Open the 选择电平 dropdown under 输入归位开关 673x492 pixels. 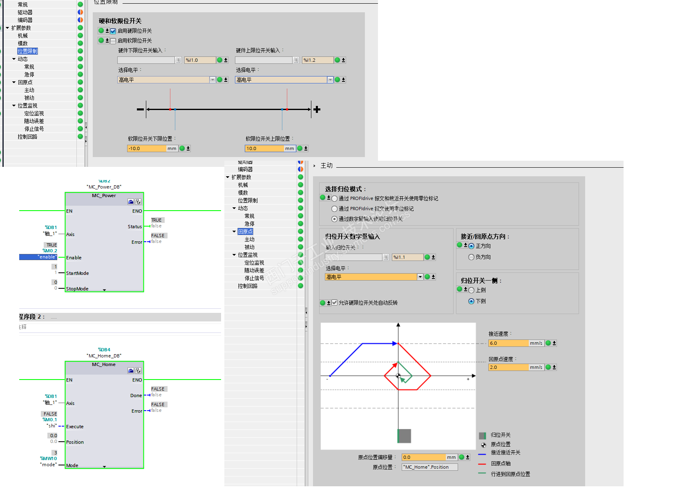(420, 277)
